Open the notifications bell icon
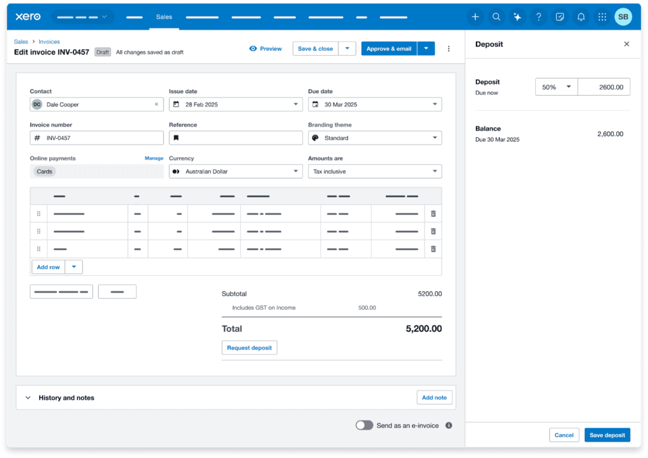Viewport: 648px width, 458px height. click(581, 17)
